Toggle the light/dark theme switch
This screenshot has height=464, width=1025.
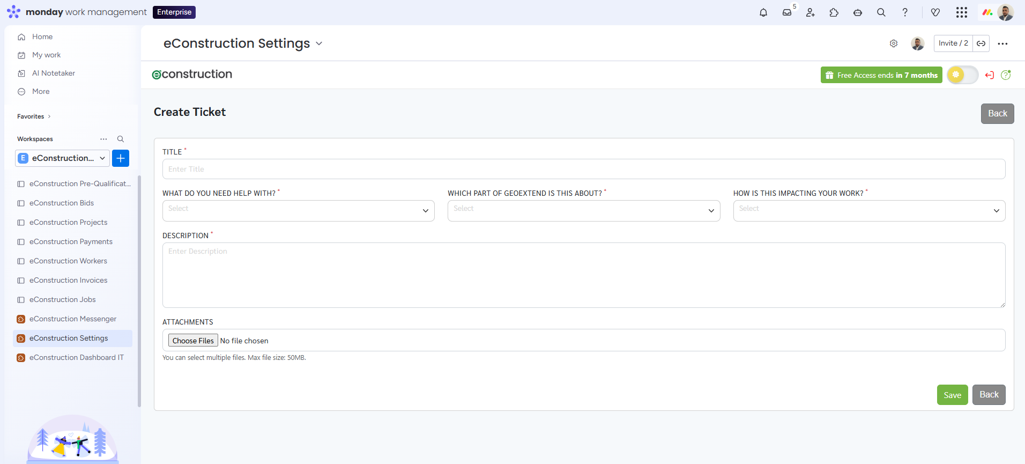pyautogui.click(x=962, y=75)
